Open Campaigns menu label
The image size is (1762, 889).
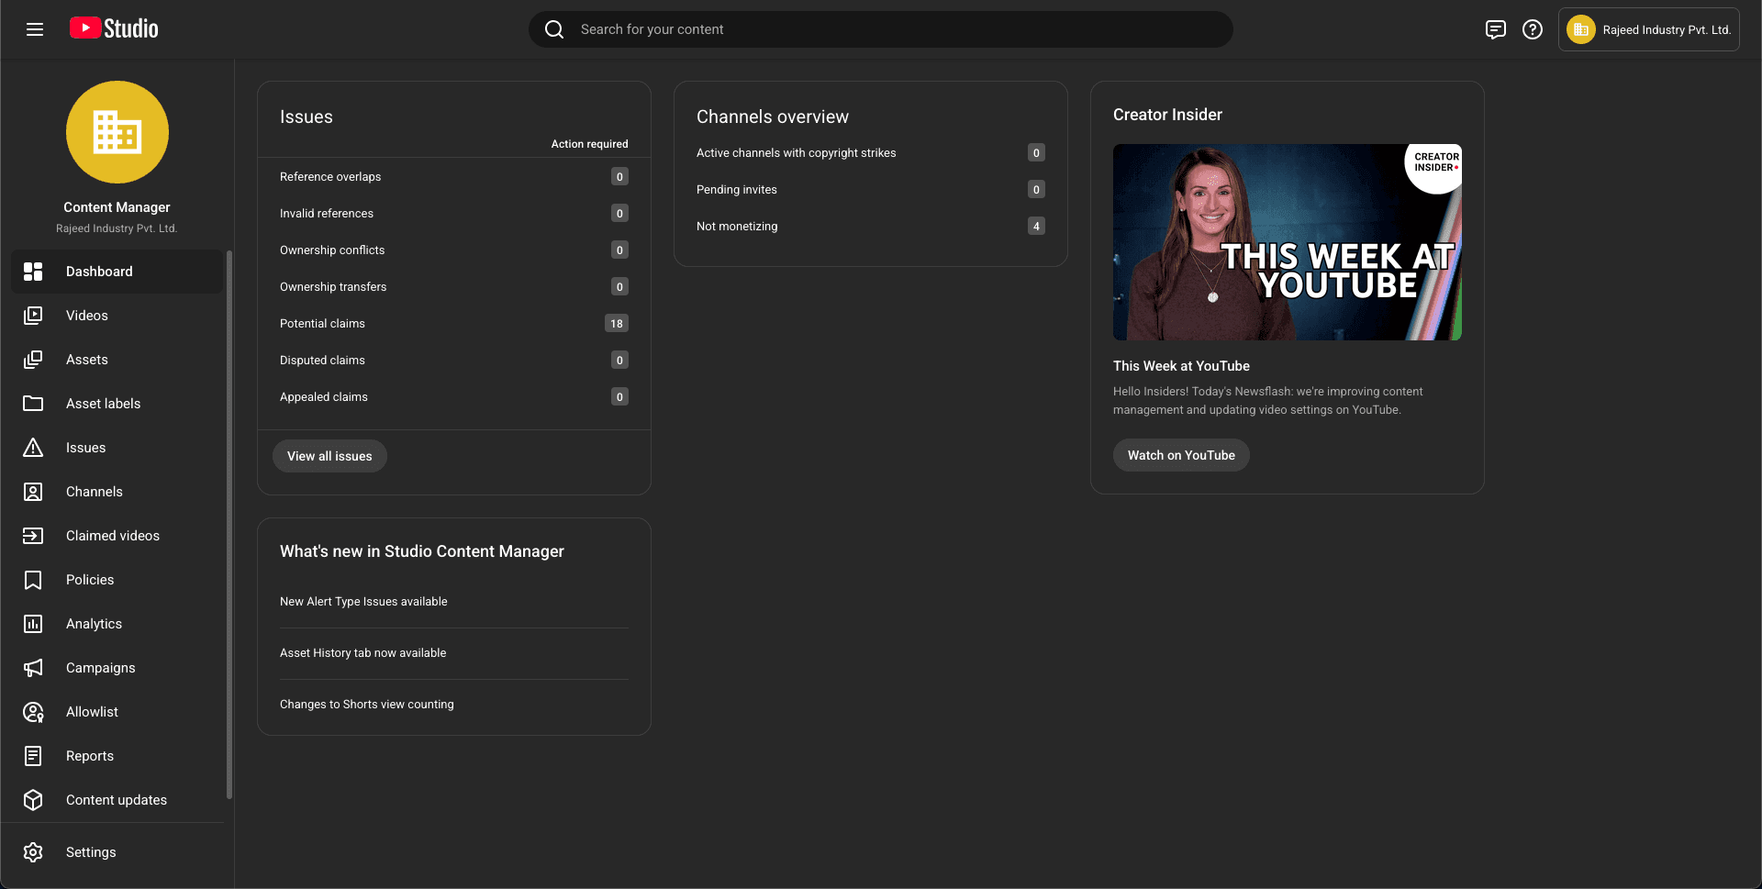point(101,668)
